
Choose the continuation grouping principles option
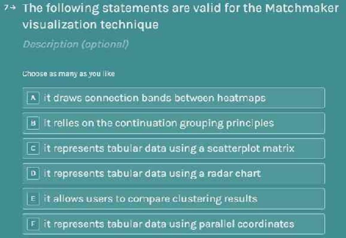tap(174, 123)
